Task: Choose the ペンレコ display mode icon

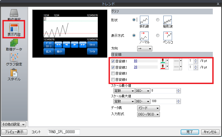Action: click(167, 36)
